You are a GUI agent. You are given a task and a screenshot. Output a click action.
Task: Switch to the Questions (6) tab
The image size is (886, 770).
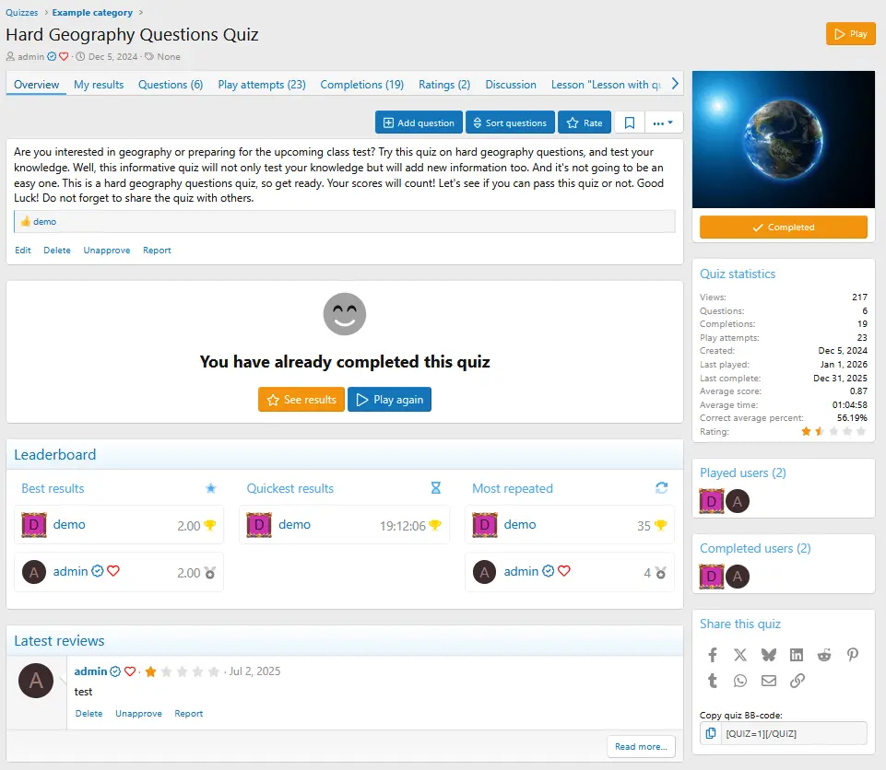pyautogui.click(x=171, y=85)
